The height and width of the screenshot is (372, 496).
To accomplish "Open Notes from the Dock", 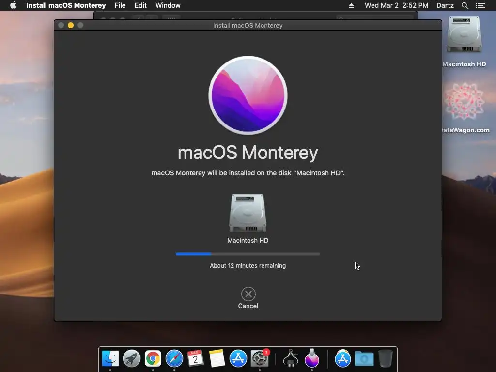I will [217, 358].
